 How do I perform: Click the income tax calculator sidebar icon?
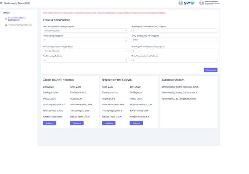pos(6,18)
